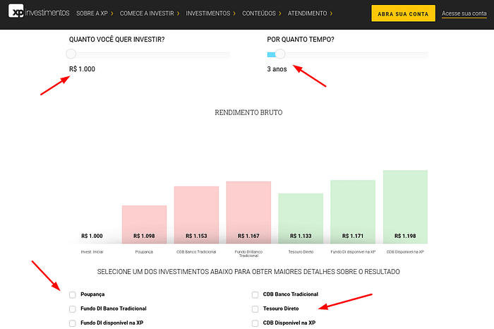Screen dimensions: 494x329
Task: Click the Fundo DI Banco Tradicional bar R$ 1.167
Action: [x=248, y=213]
